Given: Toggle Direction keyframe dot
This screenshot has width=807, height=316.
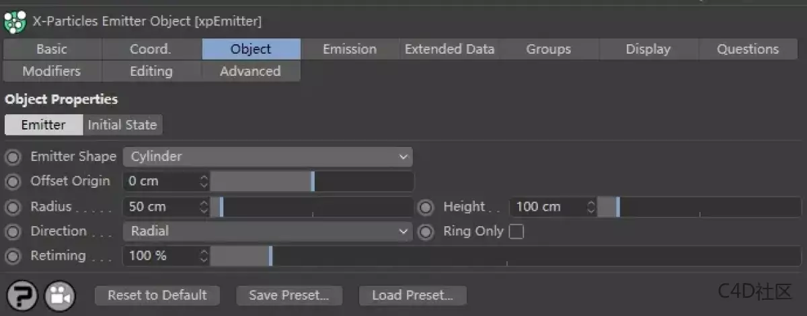Looking at the screenshot, I should click(13, 232).
